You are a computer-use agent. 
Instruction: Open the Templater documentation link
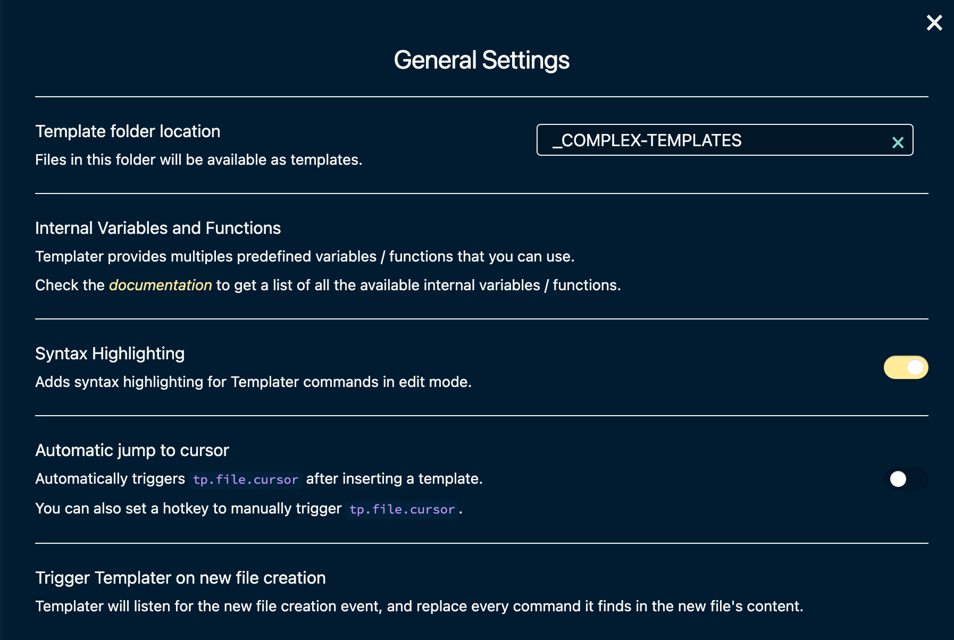tap(160, 285)
